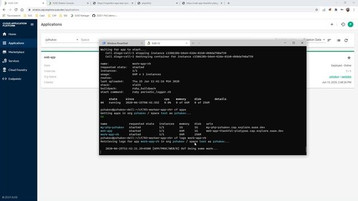Open the Chrome profile avatar

348,10
